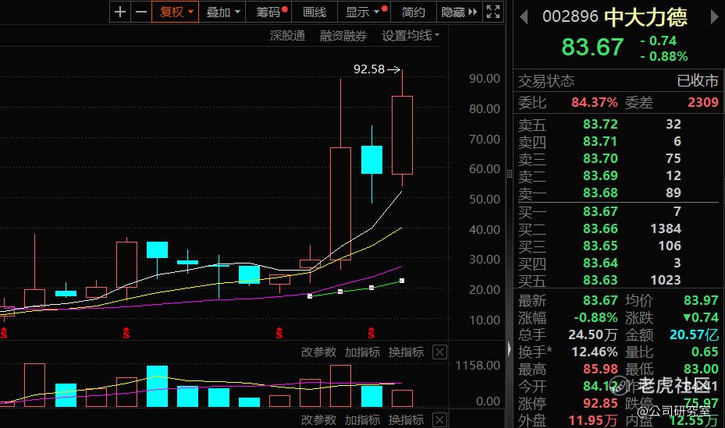
Task: Open the 筹码 chip distribution
Action: 268,12
